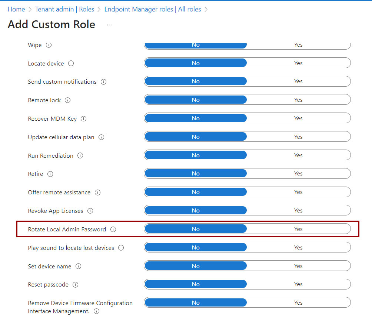Image resolution: width=372 pixels, height=318 pixels.
Task: Choose Yes for Update cellular data plan
Action: 298,137
